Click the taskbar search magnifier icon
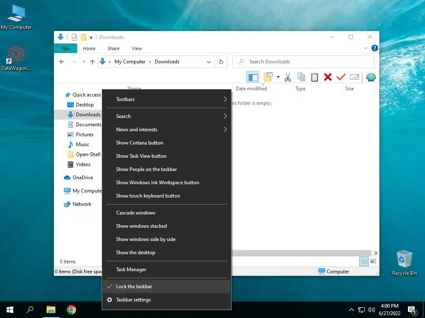Screen dimensions: 425x318 tap(30, 309)
